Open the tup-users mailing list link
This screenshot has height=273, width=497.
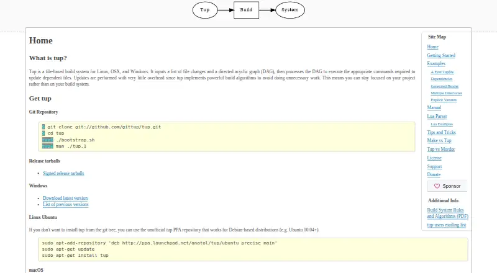(446, 225)
